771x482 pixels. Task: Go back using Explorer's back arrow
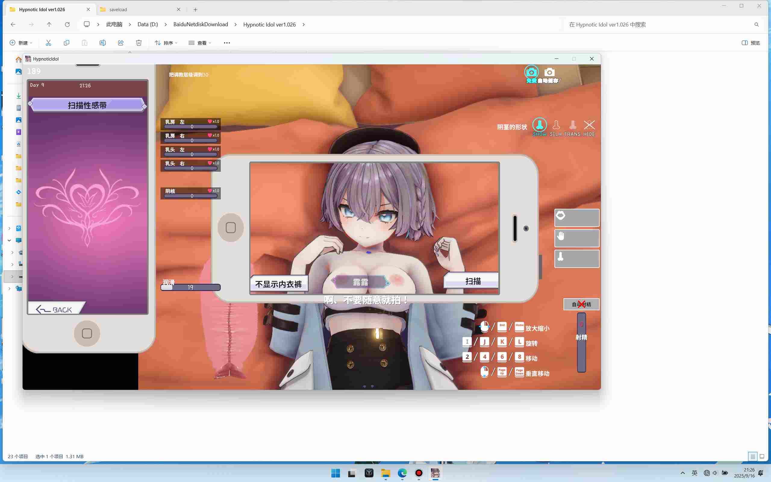click(13, 24)
